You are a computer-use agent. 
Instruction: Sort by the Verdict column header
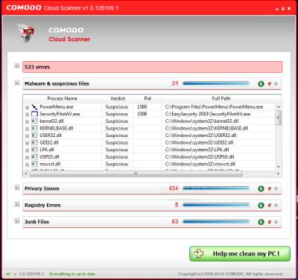118,98
